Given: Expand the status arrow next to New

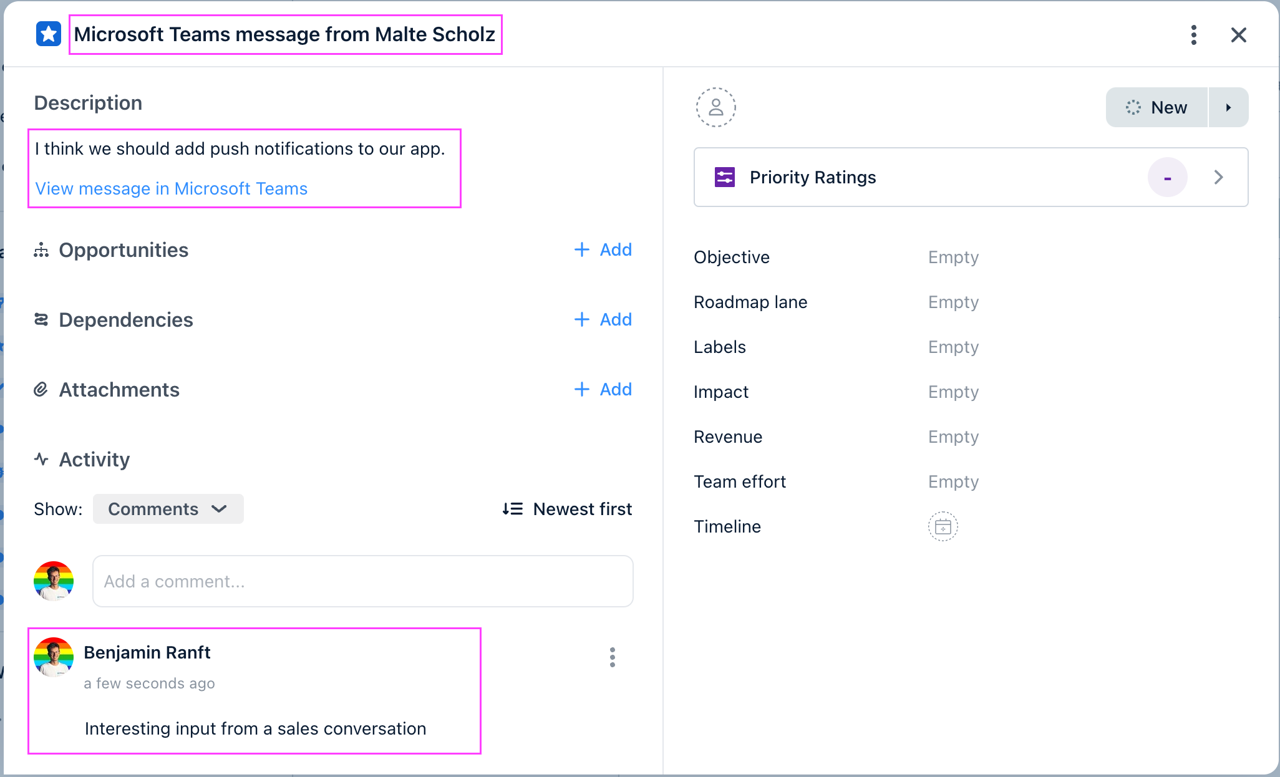Looking at the screenshot, I should pos(1229,107).
